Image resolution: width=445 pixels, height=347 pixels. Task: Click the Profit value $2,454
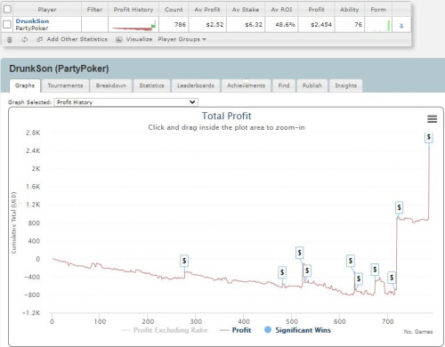click(x=321, y=25)
